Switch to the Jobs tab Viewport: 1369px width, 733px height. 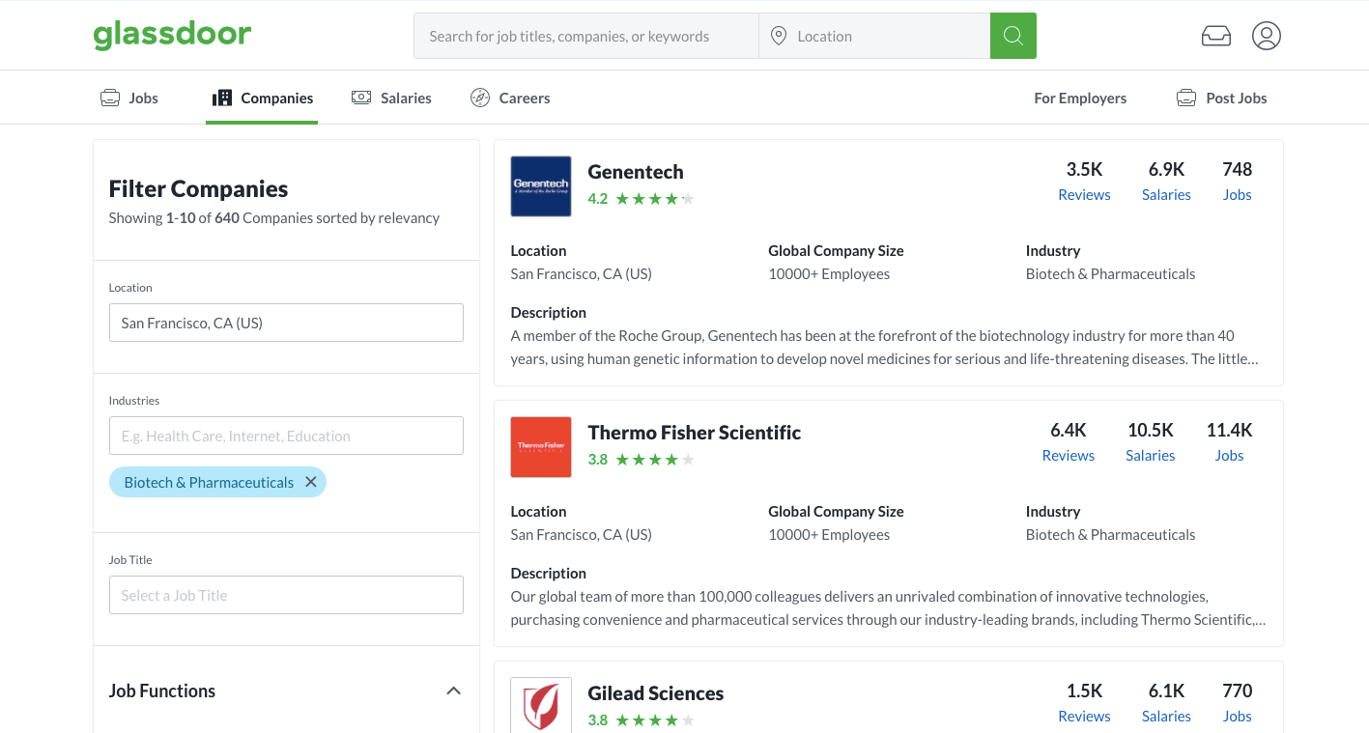pos(130,98)
